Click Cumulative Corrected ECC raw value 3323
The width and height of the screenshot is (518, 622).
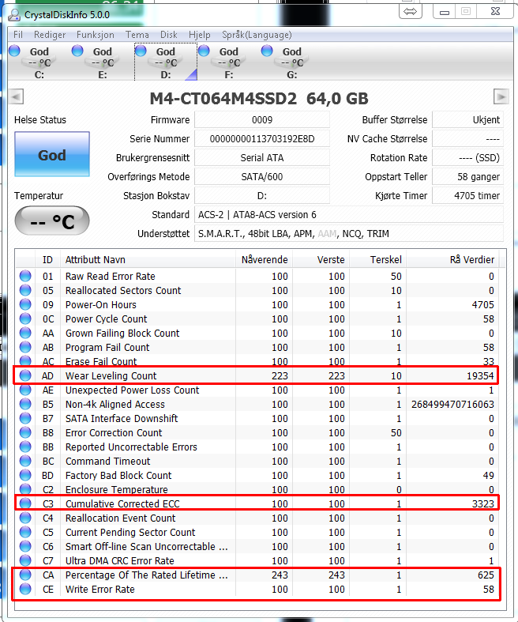click(x=482, y=503)
